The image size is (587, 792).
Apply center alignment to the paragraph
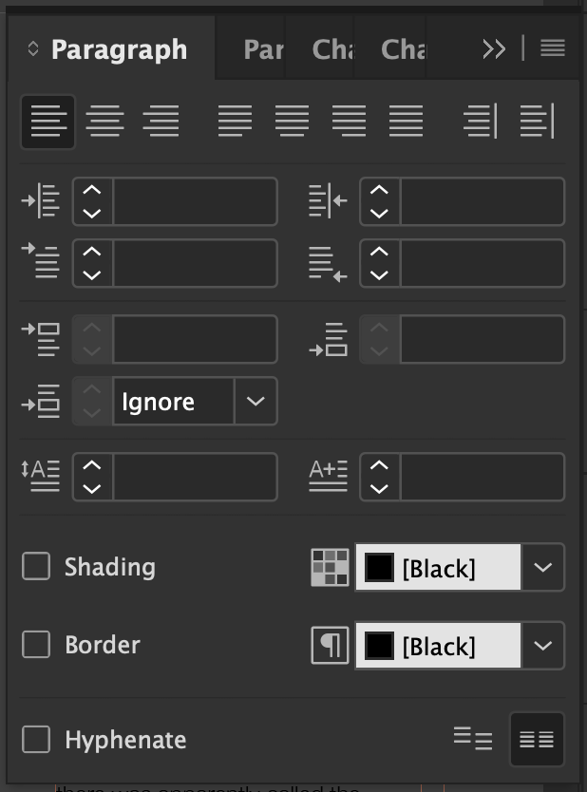point(105,122)
